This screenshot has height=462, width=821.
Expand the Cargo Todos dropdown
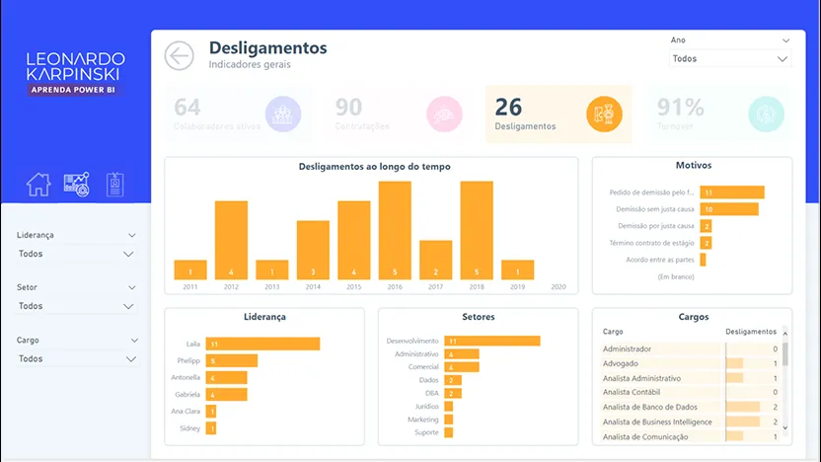(x=75, y=358)
